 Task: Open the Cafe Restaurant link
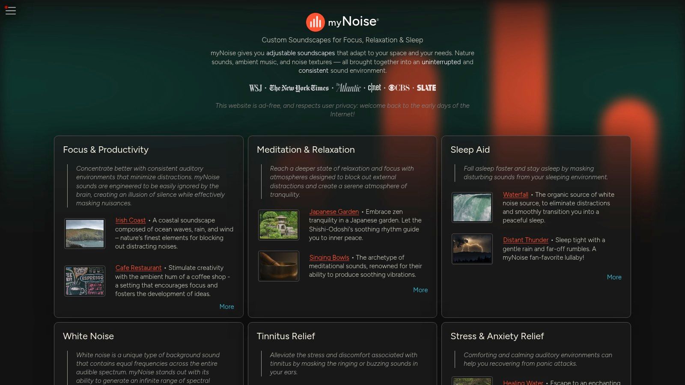[x=138, y=268]
